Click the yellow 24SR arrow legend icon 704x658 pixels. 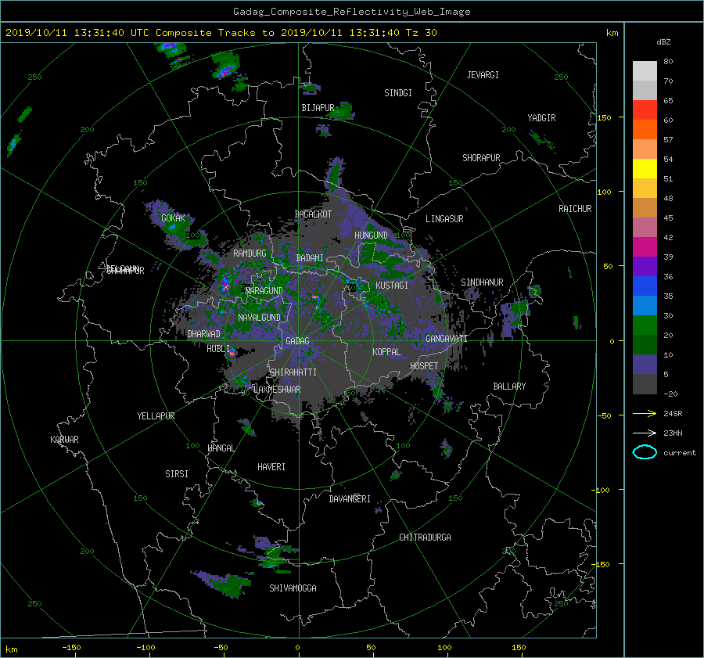tap(645, 413)
